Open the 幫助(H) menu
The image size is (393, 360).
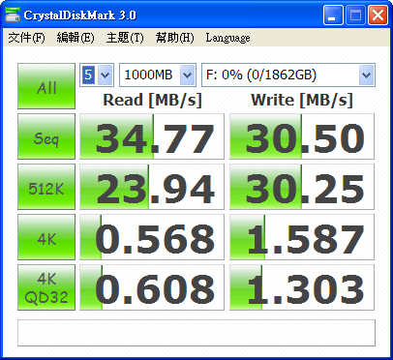point(175,38)
